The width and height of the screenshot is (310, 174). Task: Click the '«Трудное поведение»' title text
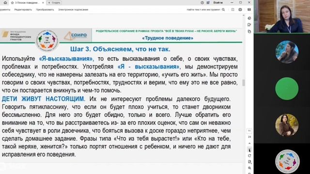(168, 38)
